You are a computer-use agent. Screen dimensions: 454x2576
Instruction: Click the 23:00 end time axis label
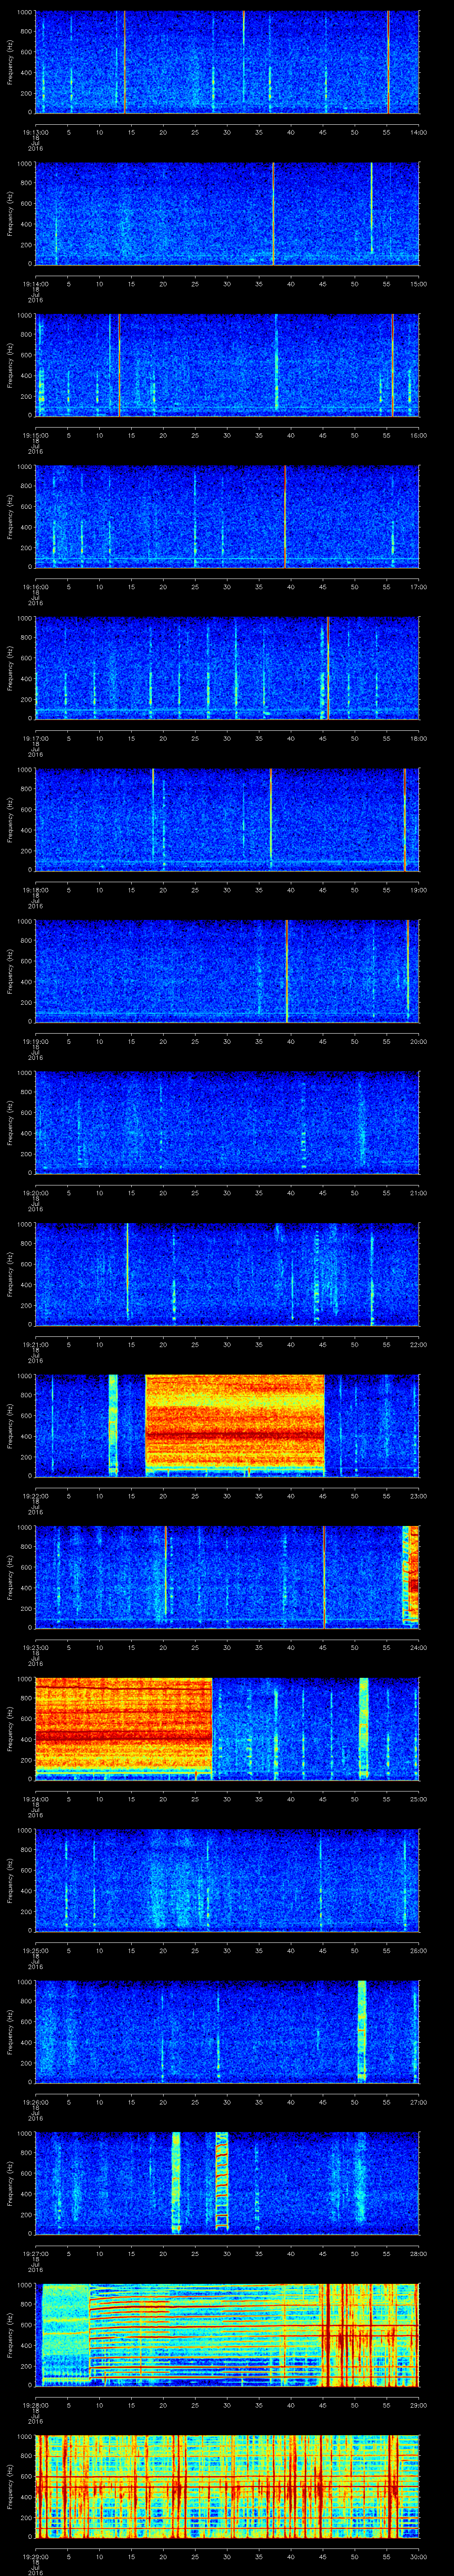[418, 1495]
